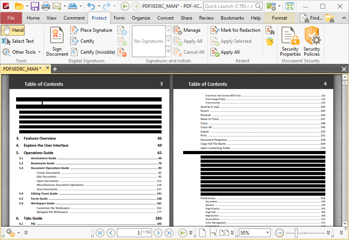Click Mark for Redaction icon
This screenshot has height=240, width=349.
pos(215,30)
